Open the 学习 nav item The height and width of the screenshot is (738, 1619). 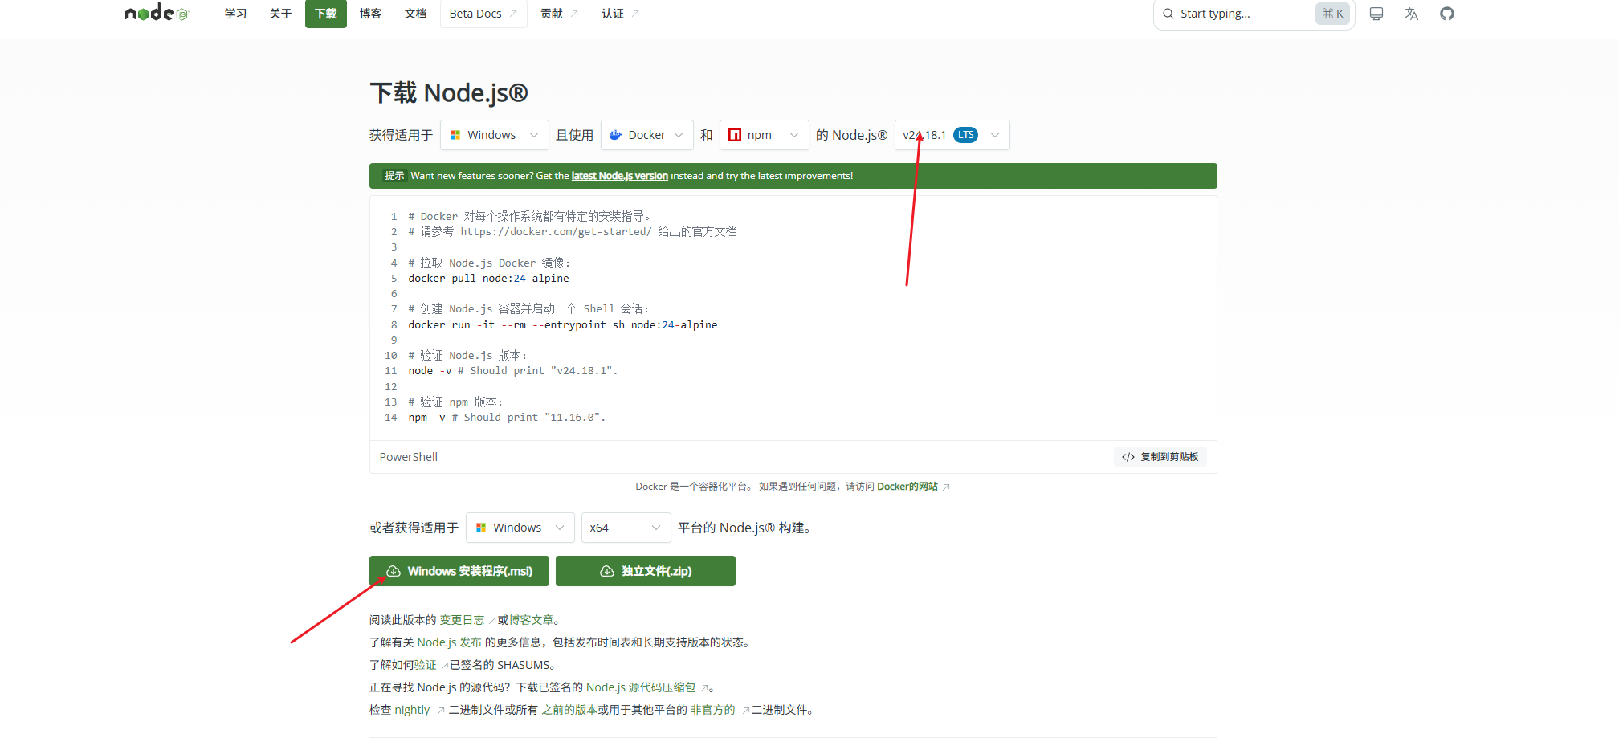(235, 14)
